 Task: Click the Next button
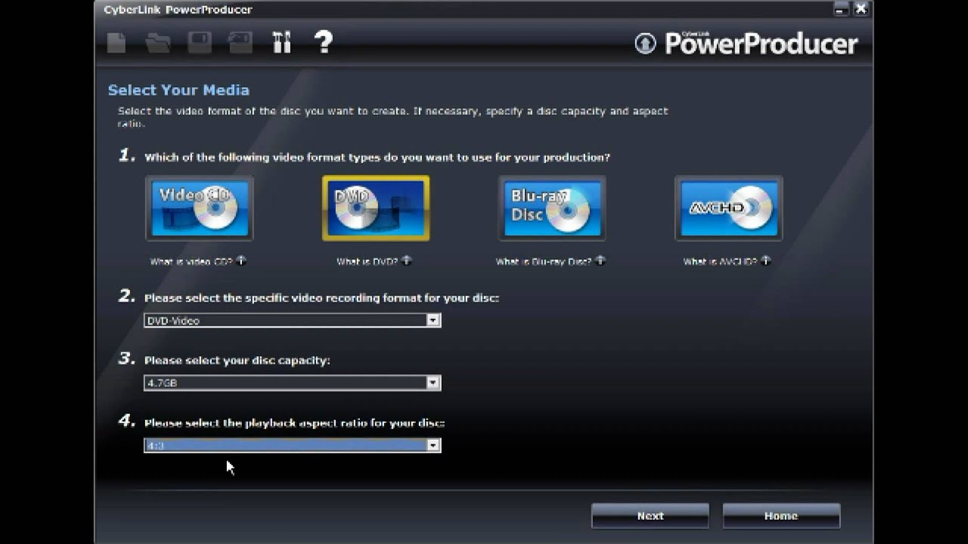(x=650, y=516)
